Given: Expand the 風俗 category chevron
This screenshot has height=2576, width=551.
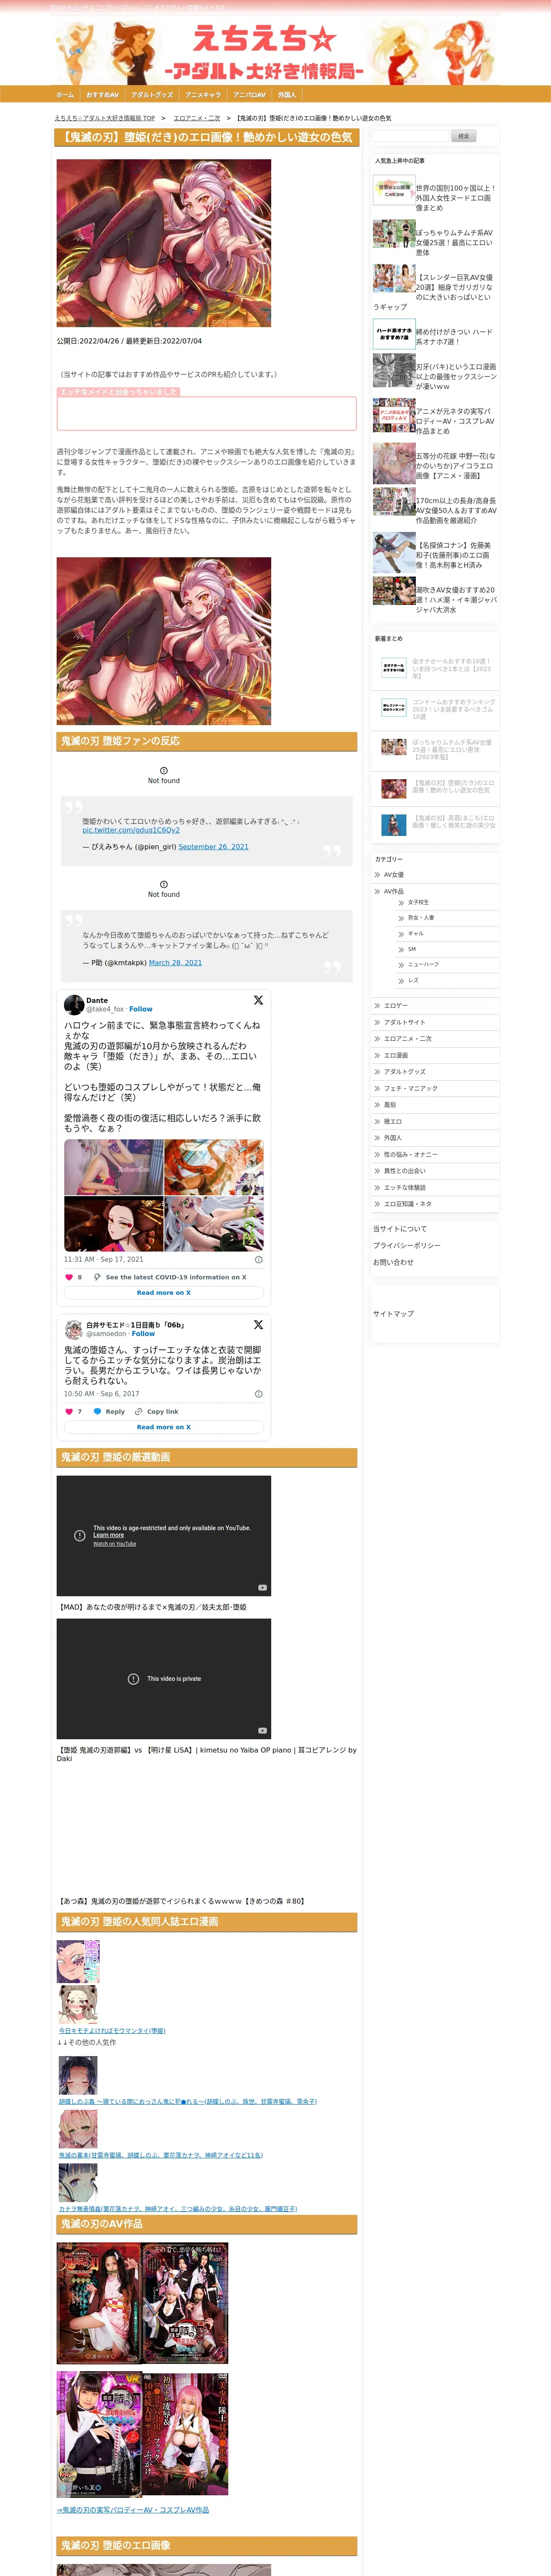Looking at the screenshot, I should [x=377, y=1105].
